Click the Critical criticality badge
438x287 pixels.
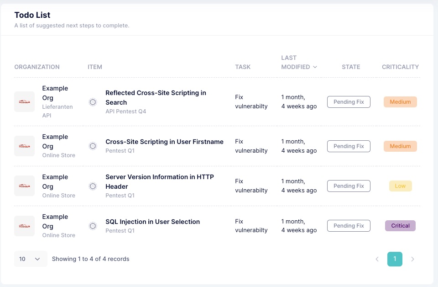tap(400, 226)
